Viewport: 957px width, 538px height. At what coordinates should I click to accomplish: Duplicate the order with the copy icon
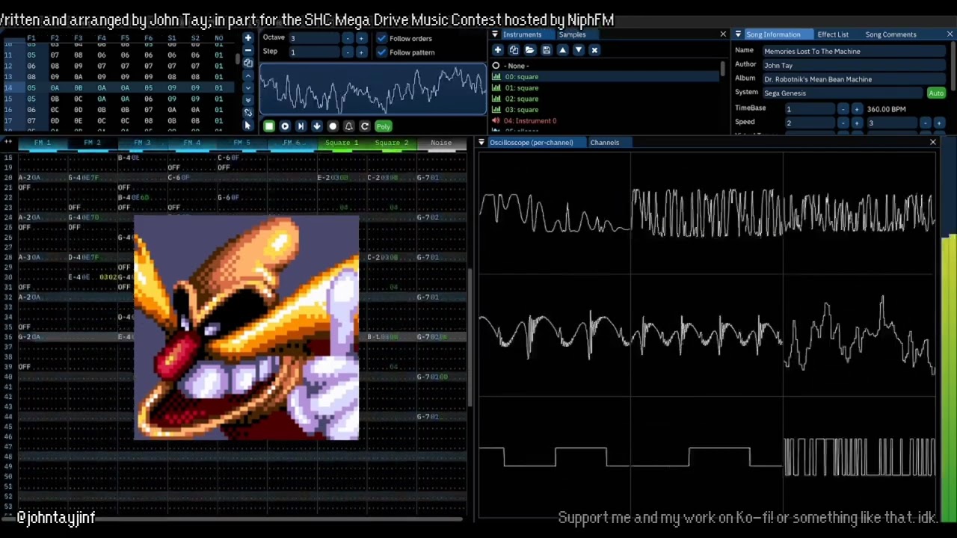(x=248, y=63)
